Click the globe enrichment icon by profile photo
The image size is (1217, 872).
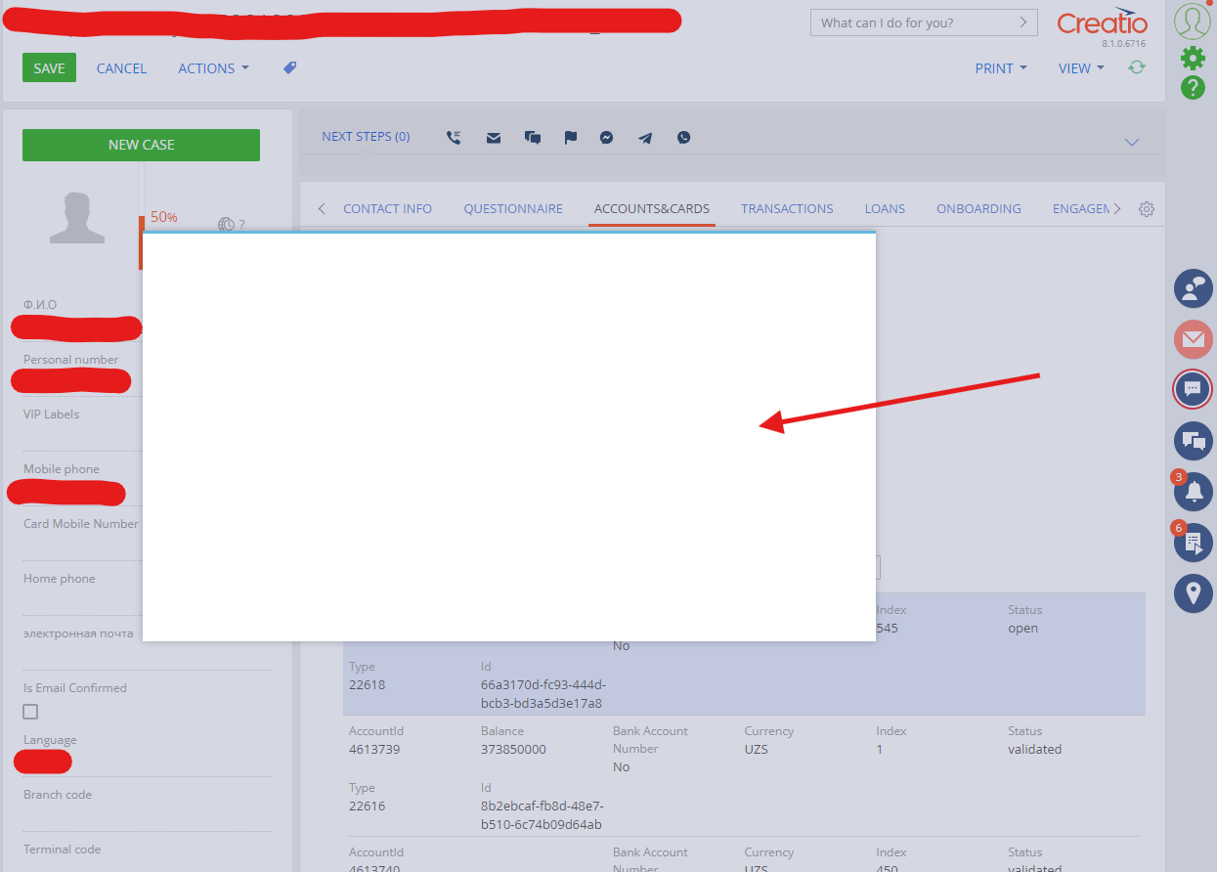pyautogui.click(x=227, y=224)
